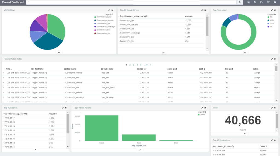280x156 pixels.
Task: Click the dashboard search query input field
Action: point(131,2)
